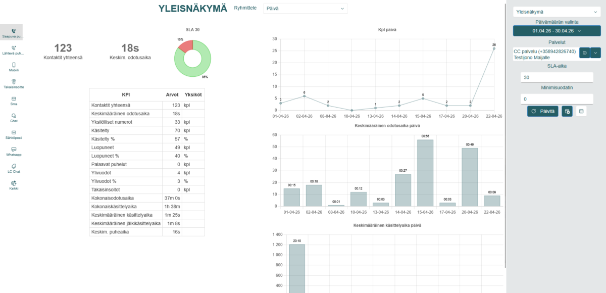Image resolution: width=606 pixels, height=293 pixels.
Task: Click the Keskimääräinen käsittelyaika value 1m 25s
Action: coord(172,215)
